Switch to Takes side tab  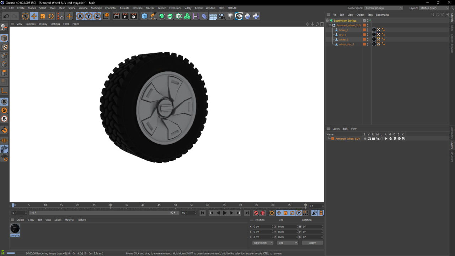(x=452, y=28)
